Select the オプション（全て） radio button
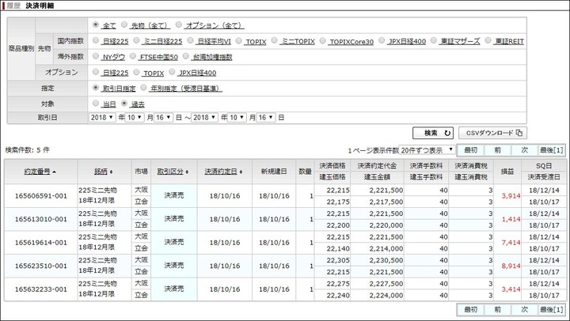This screenshot has height=321, width=570. [x=178, y=25]
